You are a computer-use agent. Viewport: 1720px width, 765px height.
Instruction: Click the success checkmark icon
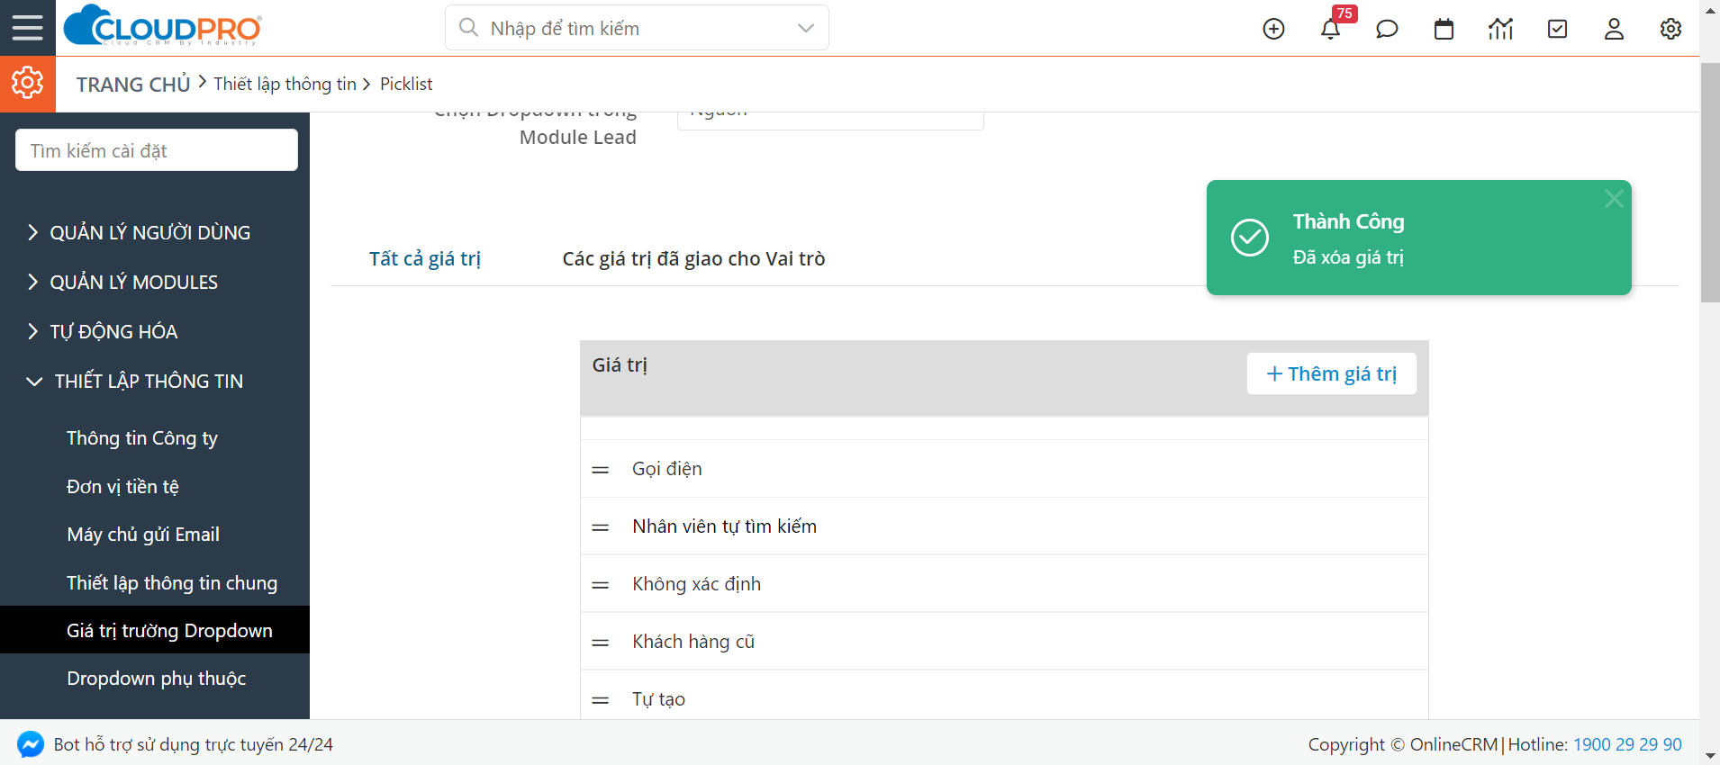1250,238
